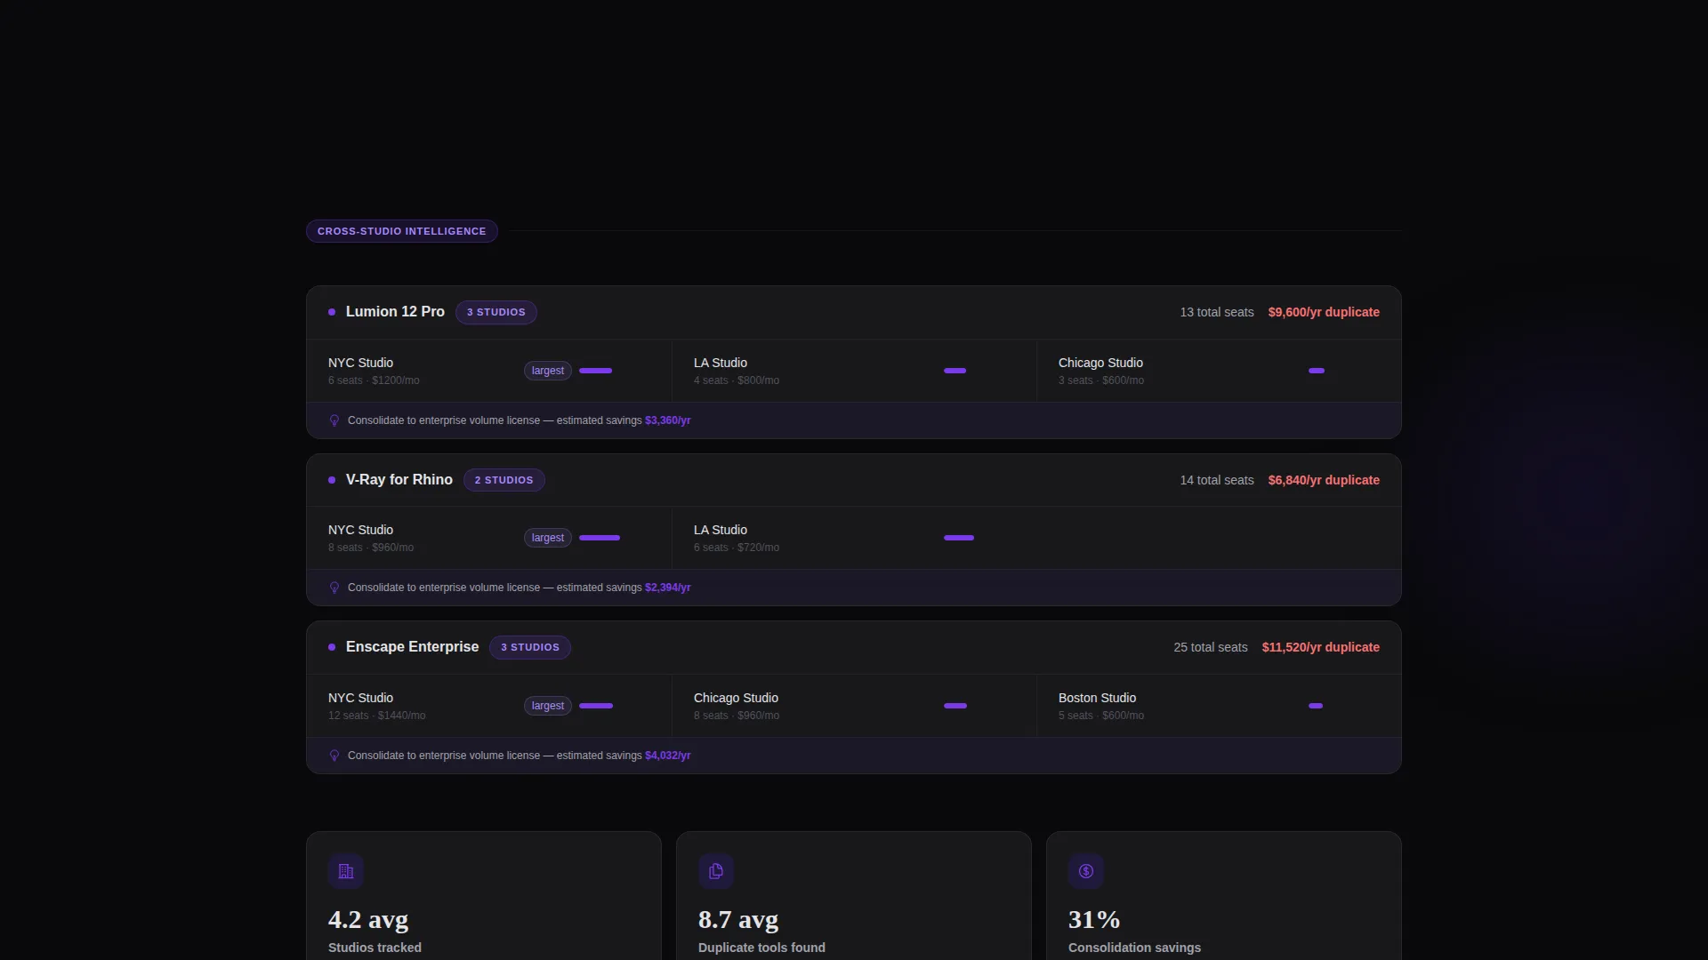Click the lightbulb icon in Enscape consolidation tip
Screen dimensions: 1708x960
(334, 756)
